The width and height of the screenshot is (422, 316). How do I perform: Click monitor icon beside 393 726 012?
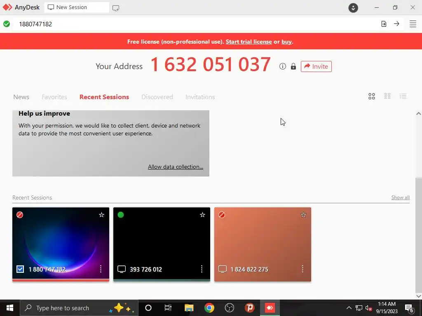[122, 269]
